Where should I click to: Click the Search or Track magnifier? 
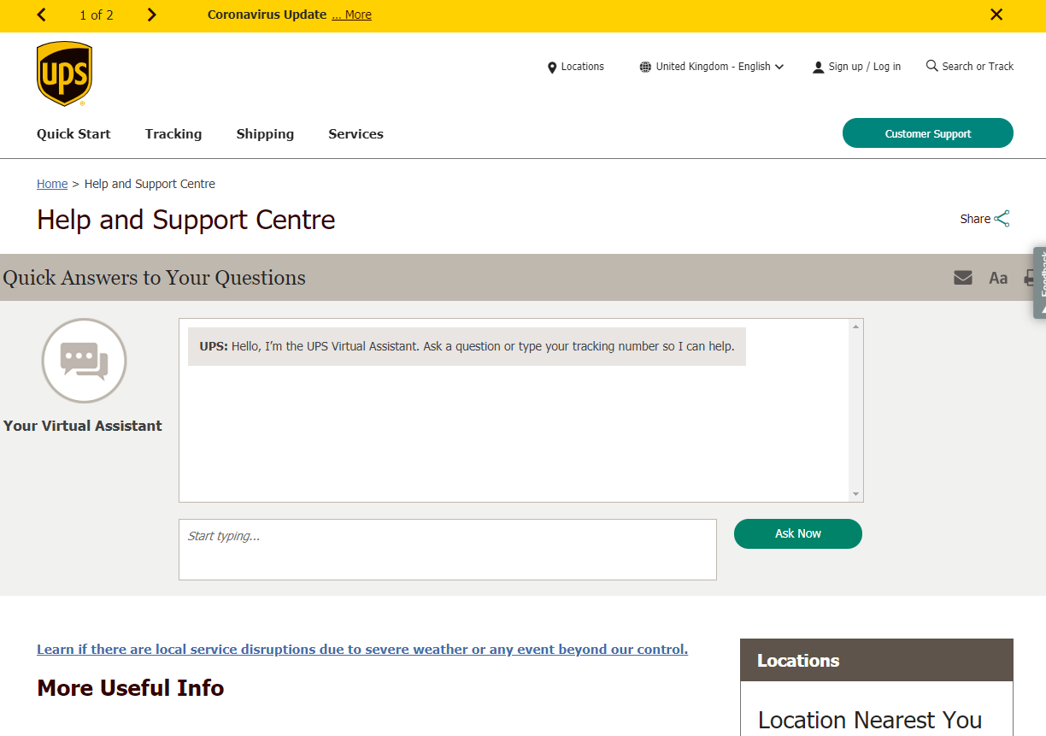click(931, 66)
